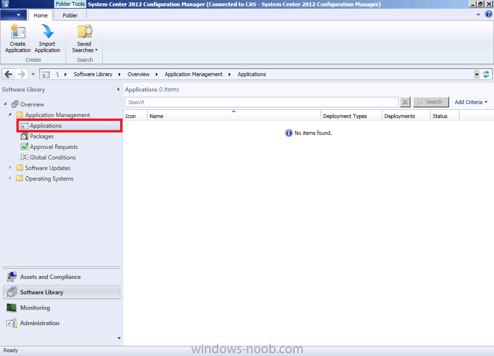Image resolution: width=494 pixels, height=356 pixels.
Task: Click the Monitoring workspace icon
Action: 12,307
